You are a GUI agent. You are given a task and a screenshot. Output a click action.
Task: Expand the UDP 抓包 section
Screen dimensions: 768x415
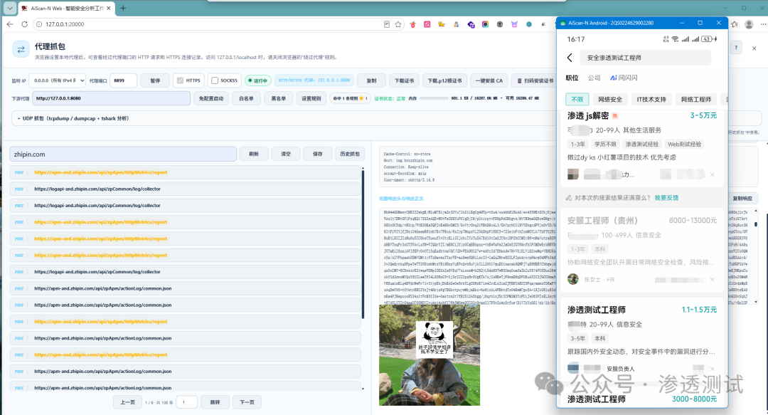tap(73, 118)
